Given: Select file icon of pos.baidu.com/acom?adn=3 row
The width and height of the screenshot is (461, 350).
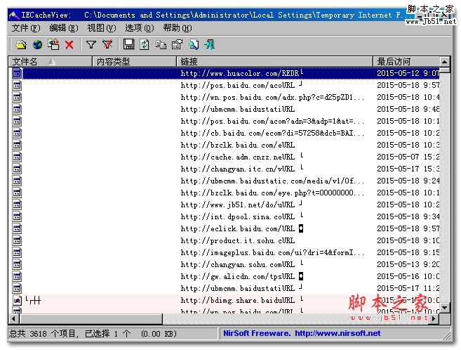Looking at the screenshot, I should (x=17, y=121).
